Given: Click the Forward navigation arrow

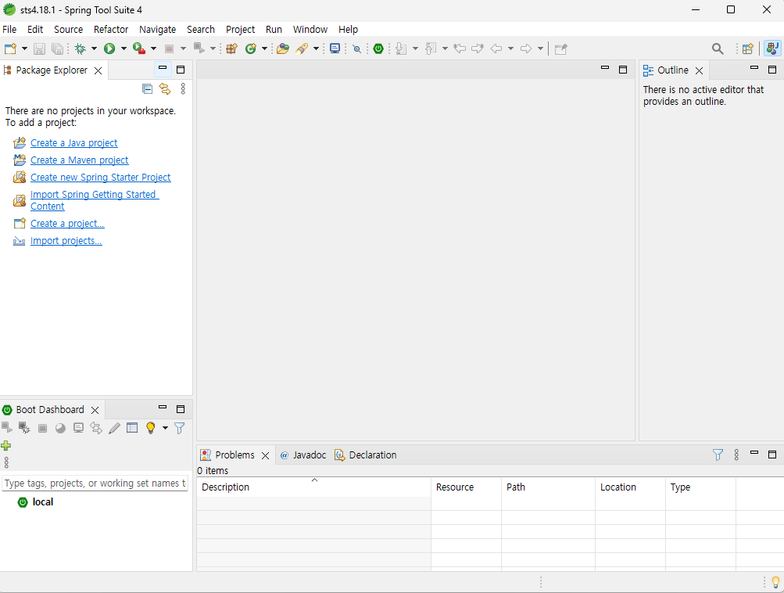Looking at the screenshot, I should [525, 49].
